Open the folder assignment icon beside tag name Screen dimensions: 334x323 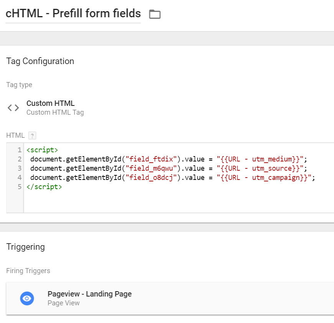[155, 14]
